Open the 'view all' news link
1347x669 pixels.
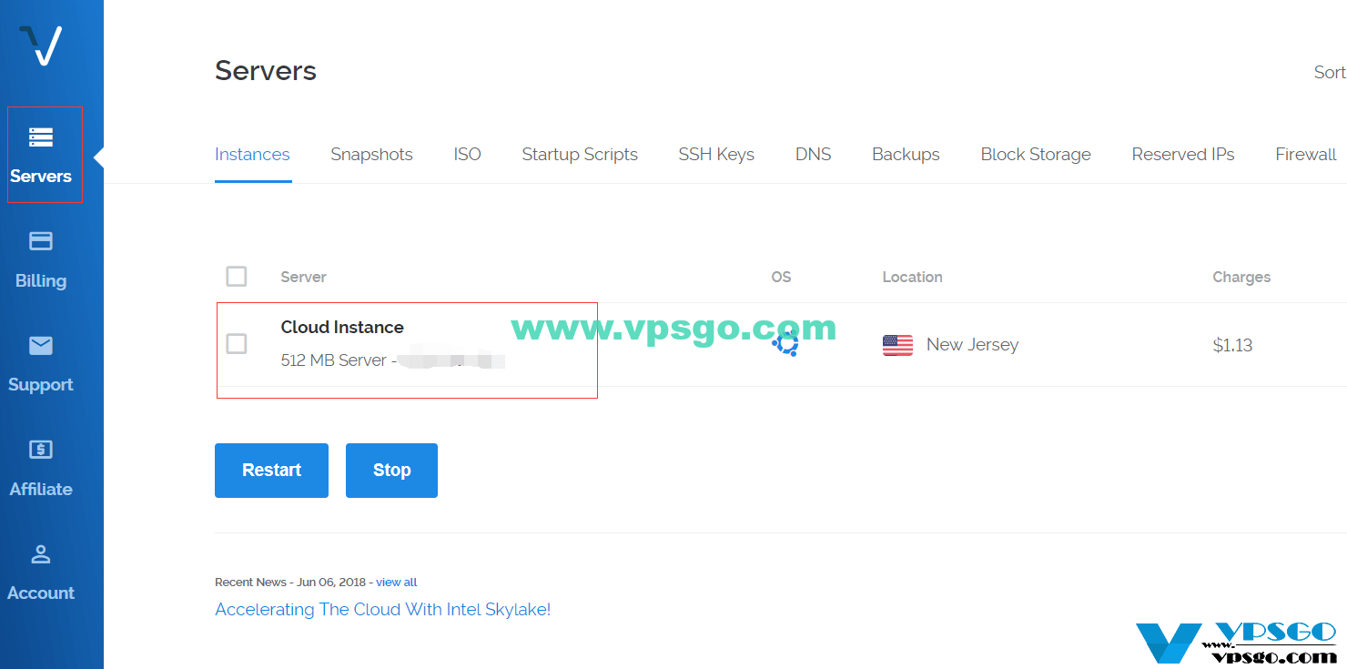coord(397,583)
